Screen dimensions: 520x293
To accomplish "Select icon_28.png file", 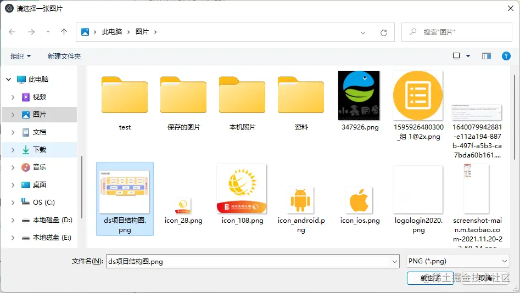I will [x=183, y=211].
